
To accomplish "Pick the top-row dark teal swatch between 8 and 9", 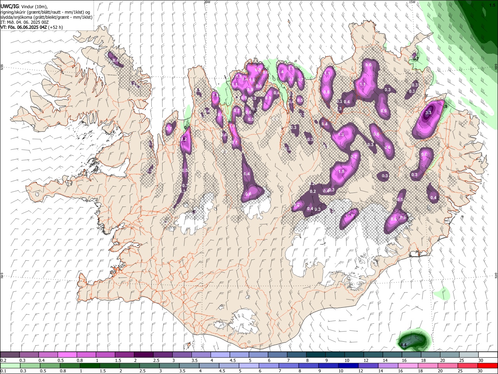I will (316, 355).
